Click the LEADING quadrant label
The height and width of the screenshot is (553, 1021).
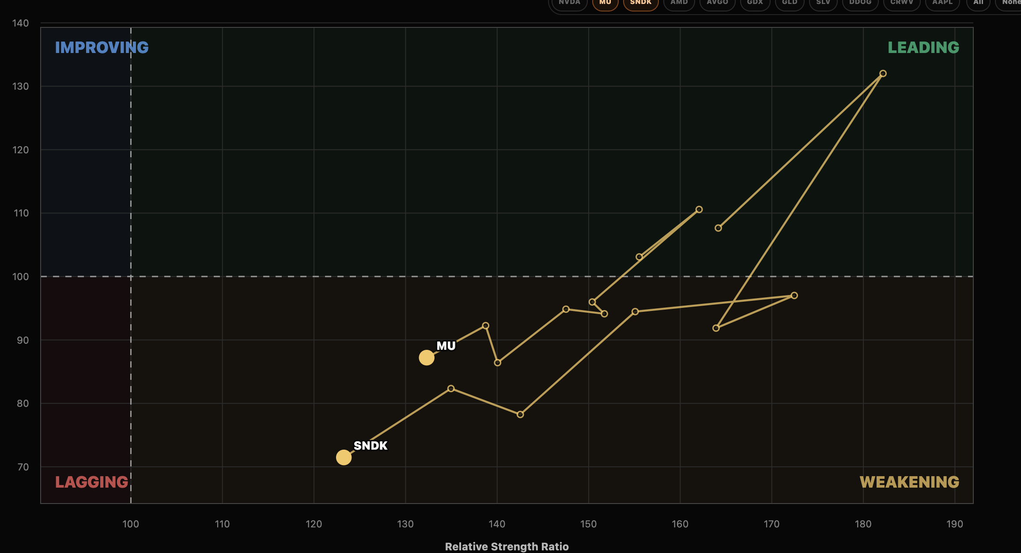tap(923, 47)
